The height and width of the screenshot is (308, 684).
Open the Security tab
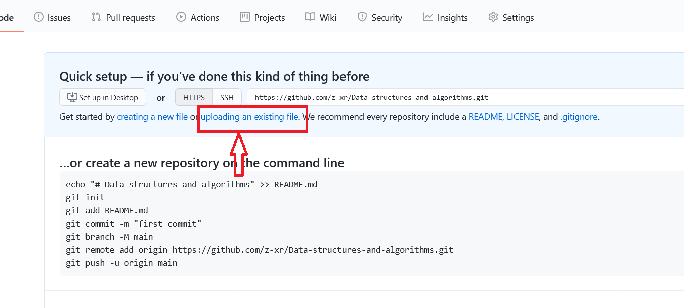380,17
